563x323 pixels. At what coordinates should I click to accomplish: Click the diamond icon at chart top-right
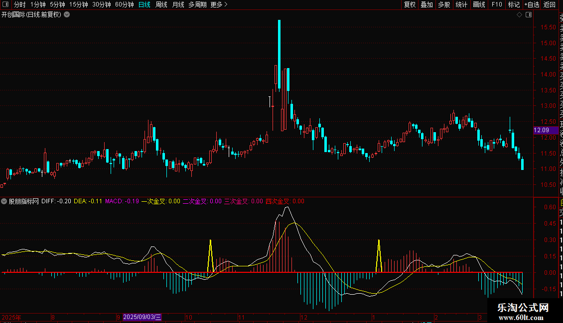pos(519,15)
